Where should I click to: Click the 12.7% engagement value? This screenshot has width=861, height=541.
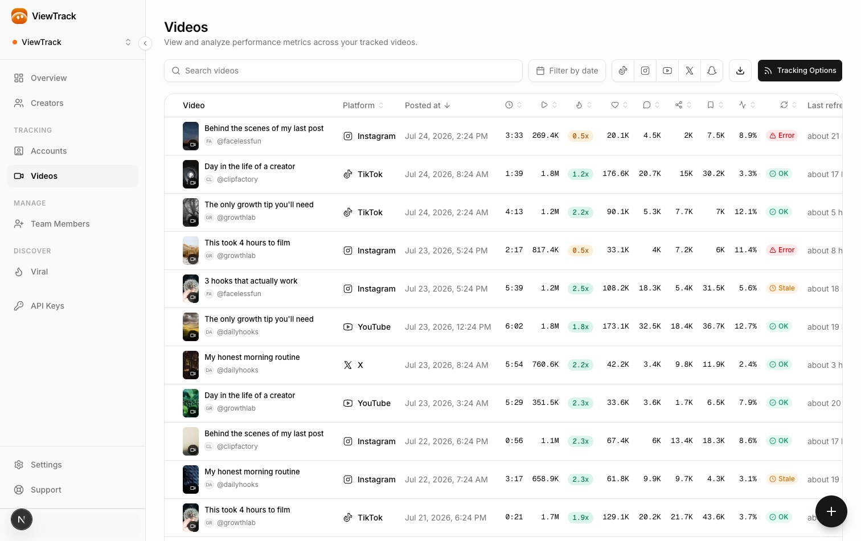coord(745,326)
